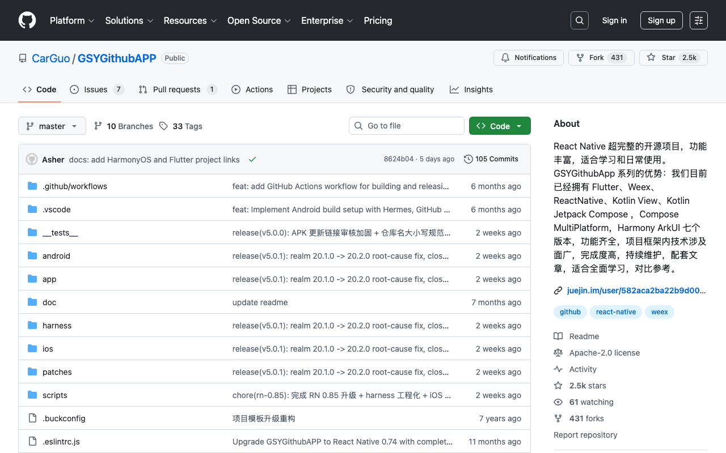
Task: Open the Insights tab
Action: pyautogui.click(x=471, y=89)
